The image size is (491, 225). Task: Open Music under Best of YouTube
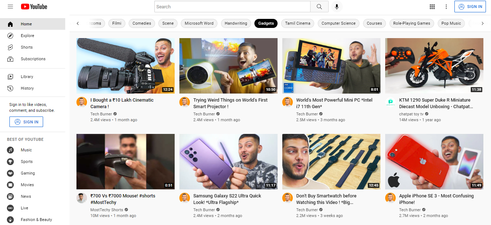[x=33, y=150]
